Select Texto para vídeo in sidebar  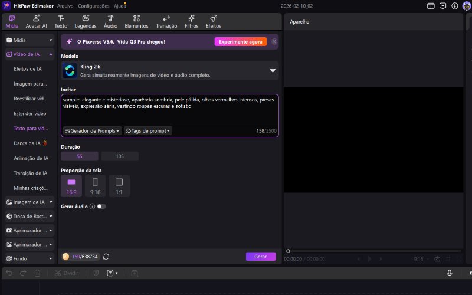click(31, 129)
